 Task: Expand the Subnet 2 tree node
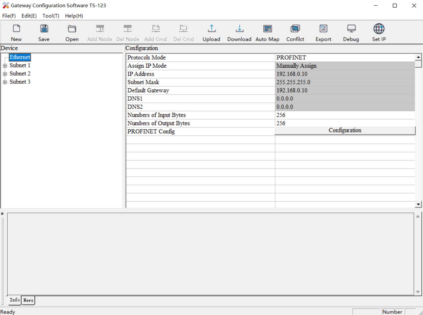click(x=5, y=74)
